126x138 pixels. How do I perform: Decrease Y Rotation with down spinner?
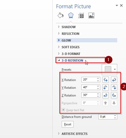pos(98,88)
